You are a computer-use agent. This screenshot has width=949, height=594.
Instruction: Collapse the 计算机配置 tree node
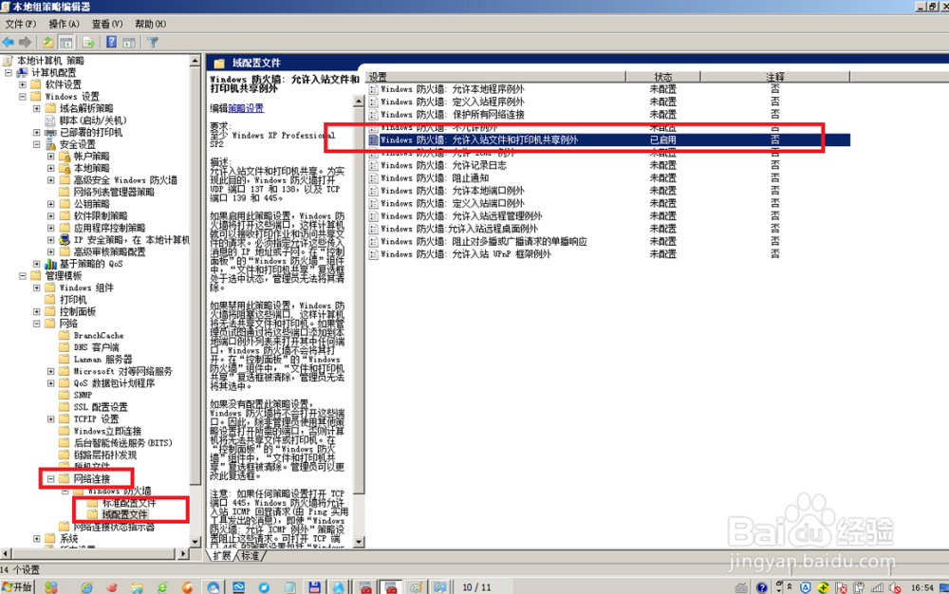(9, 72)
